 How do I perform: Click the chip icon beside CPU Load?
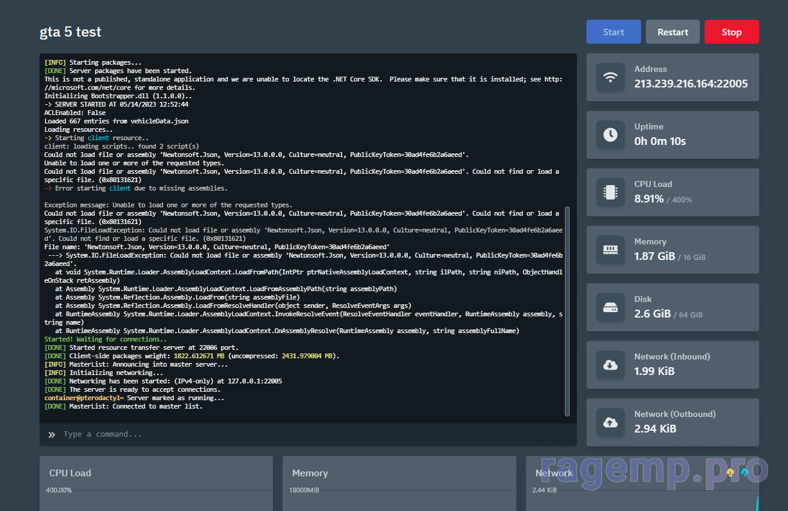(x=610, y=192)
